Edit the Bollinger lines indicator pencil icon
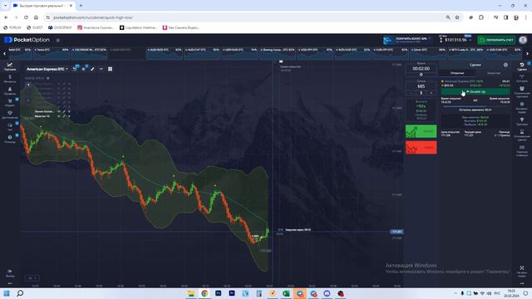Viewport: 532px width, 299px height. 64,111
